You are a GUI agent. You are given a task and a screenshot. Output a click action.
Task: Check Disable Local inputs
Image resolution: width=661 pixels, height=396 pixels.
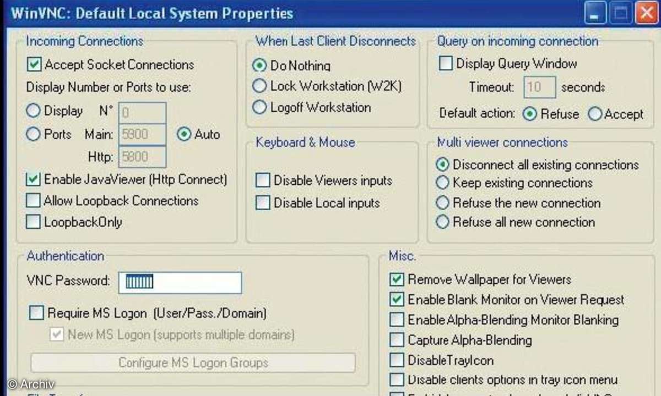click(263, 203)
